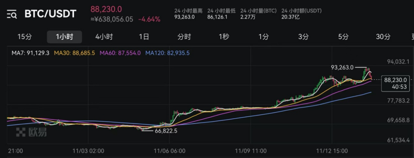414x158 pixels.
Task: Click the BTC/USDT trading pair title
Action: (x=50, y=14)
